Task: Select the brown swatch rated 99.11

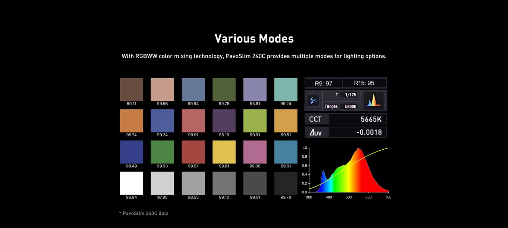Action: coord(131,90)
